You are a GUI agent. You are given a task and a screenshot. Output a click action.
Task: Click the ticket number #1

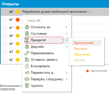tap(11, 28)
